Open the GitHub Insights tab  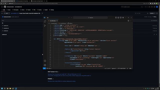[45, 10]
